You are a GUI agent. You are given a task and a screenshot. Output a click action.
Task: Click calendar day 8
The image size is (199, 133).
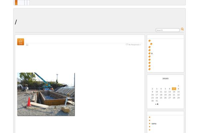[178, 89]
